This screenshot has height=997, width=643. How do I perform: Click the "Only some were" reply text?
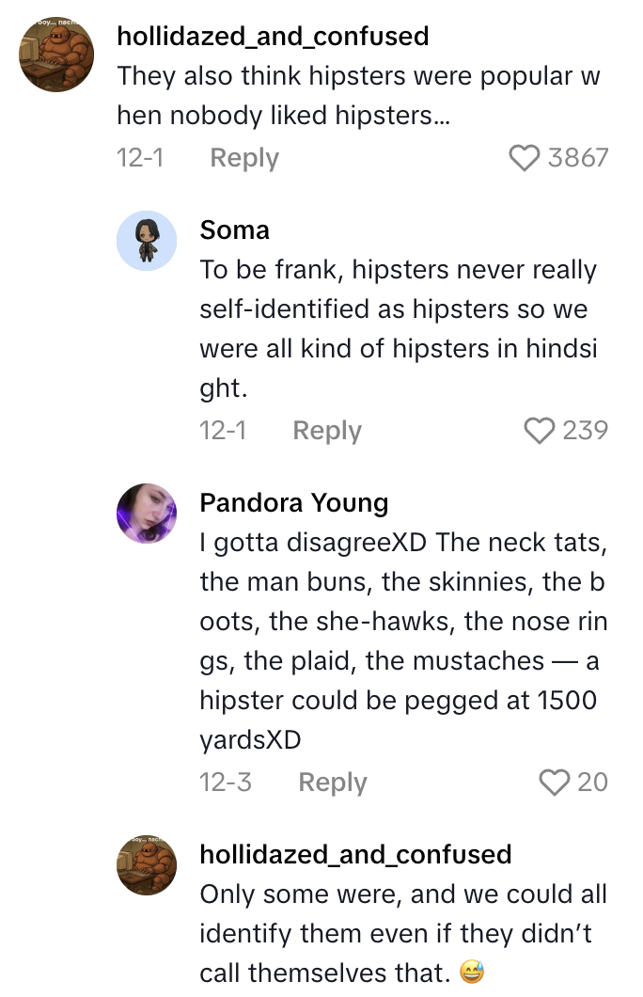point(402,933)
